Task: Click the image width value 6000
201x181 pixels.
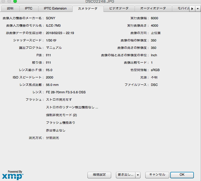Action: click(154, 18)
